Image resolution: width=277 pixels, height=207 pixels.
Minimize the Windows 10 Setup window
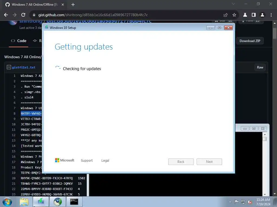point(210,28)
